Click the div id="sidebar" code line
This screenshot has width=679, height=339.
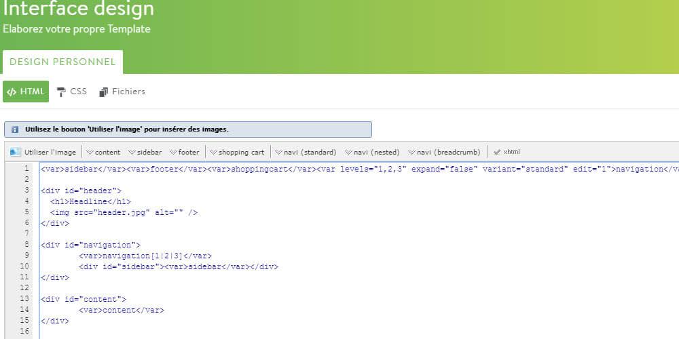(x=179, y=266)
